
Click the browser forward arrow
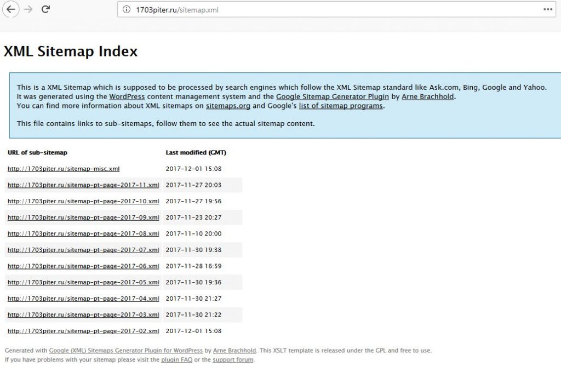28,9
